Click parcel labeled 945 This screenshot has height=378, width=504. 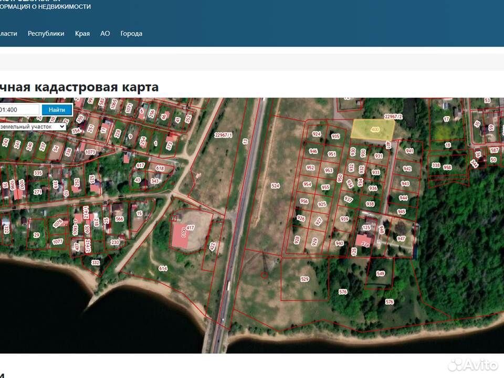401,212
